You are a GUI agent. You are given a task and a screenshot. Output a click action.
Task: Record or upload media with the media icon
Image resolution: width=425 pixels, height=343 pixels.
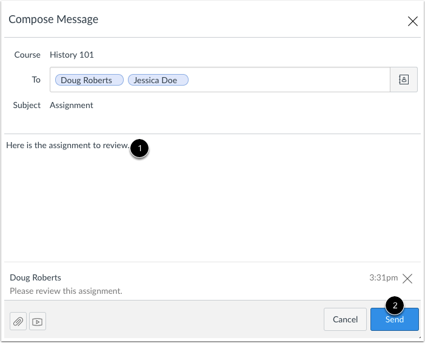[38, 321]
